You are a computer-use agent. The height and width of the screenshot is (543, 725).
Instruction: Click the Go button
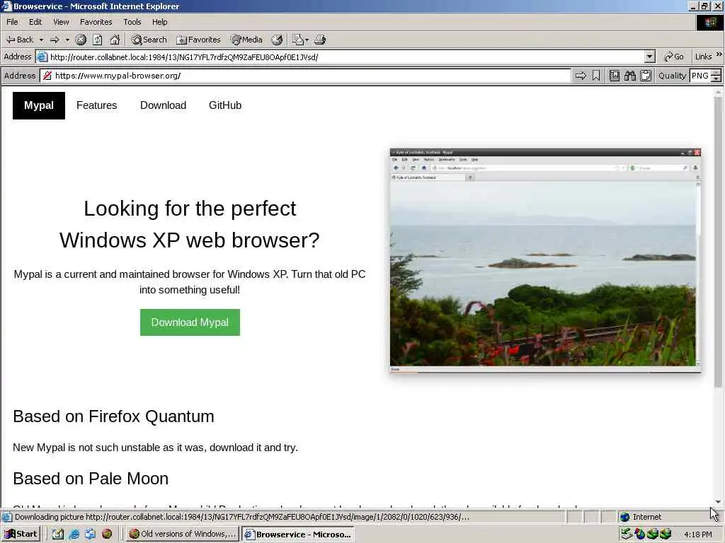[674, 57]
